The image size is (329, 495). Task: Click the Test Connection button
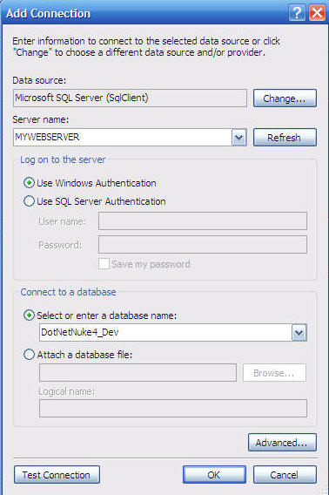(57, 475)
